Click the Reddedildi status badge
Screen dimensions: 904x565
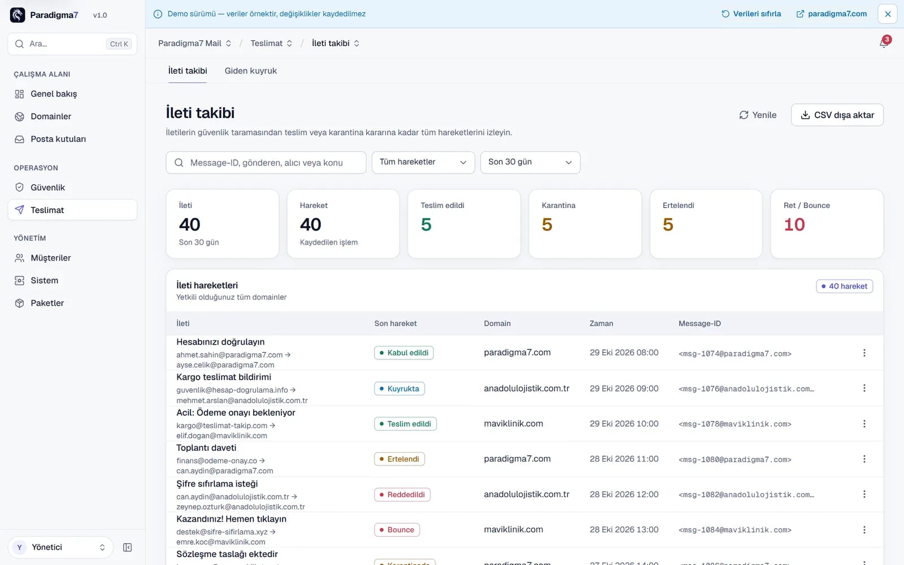coord(402,494)
